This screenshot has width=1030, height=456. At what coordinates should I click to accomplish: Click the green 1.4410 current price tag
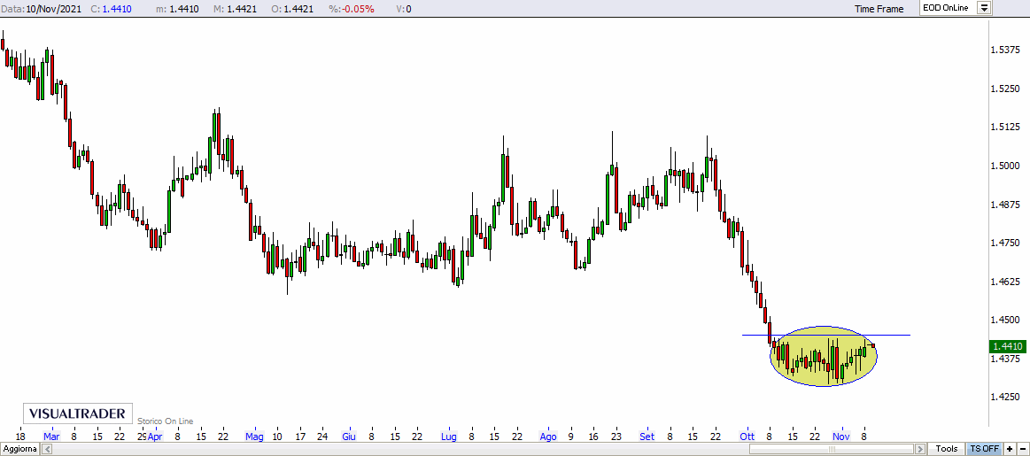[1007, 345]
